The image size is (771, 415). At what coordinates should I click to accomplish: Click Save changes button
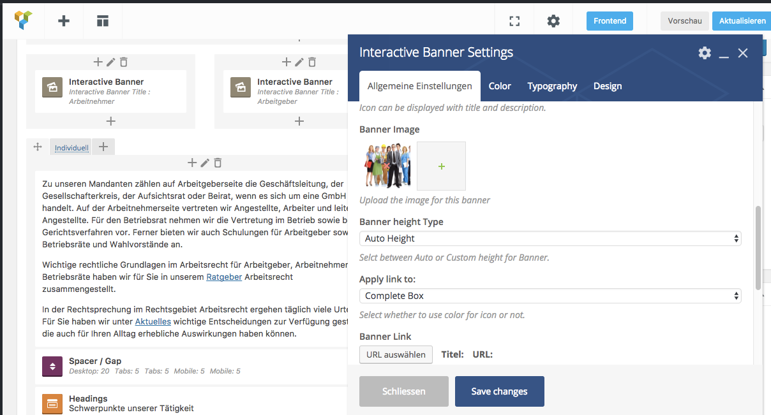point(500,391)
